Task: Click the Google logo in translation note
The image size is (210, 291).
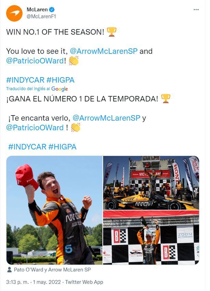Action: click(x=59, y=89)
